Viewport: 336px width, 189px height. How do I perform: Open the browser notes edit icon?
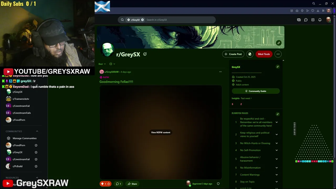pyautogui.click(x=292, y=11)
